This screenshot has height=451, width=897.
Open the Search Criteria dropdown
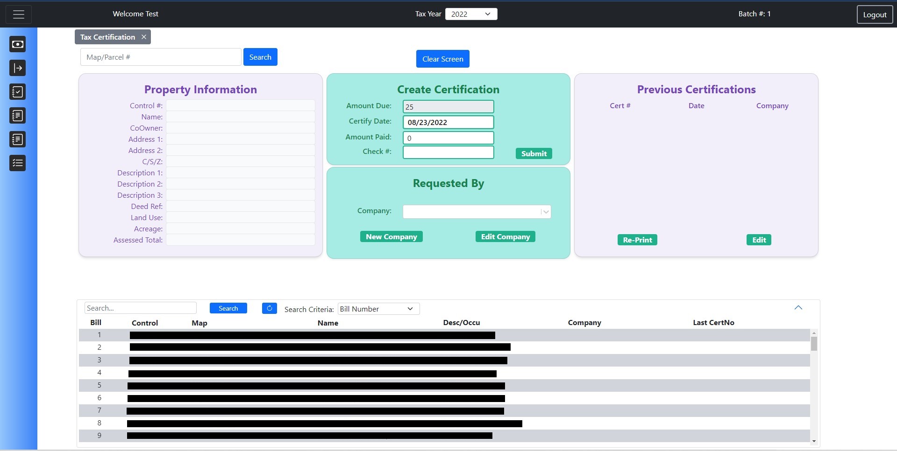click(378, 309)
